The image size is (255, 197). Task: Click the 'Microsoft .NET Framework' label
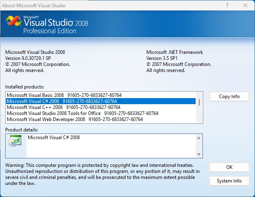pos(174,52)
